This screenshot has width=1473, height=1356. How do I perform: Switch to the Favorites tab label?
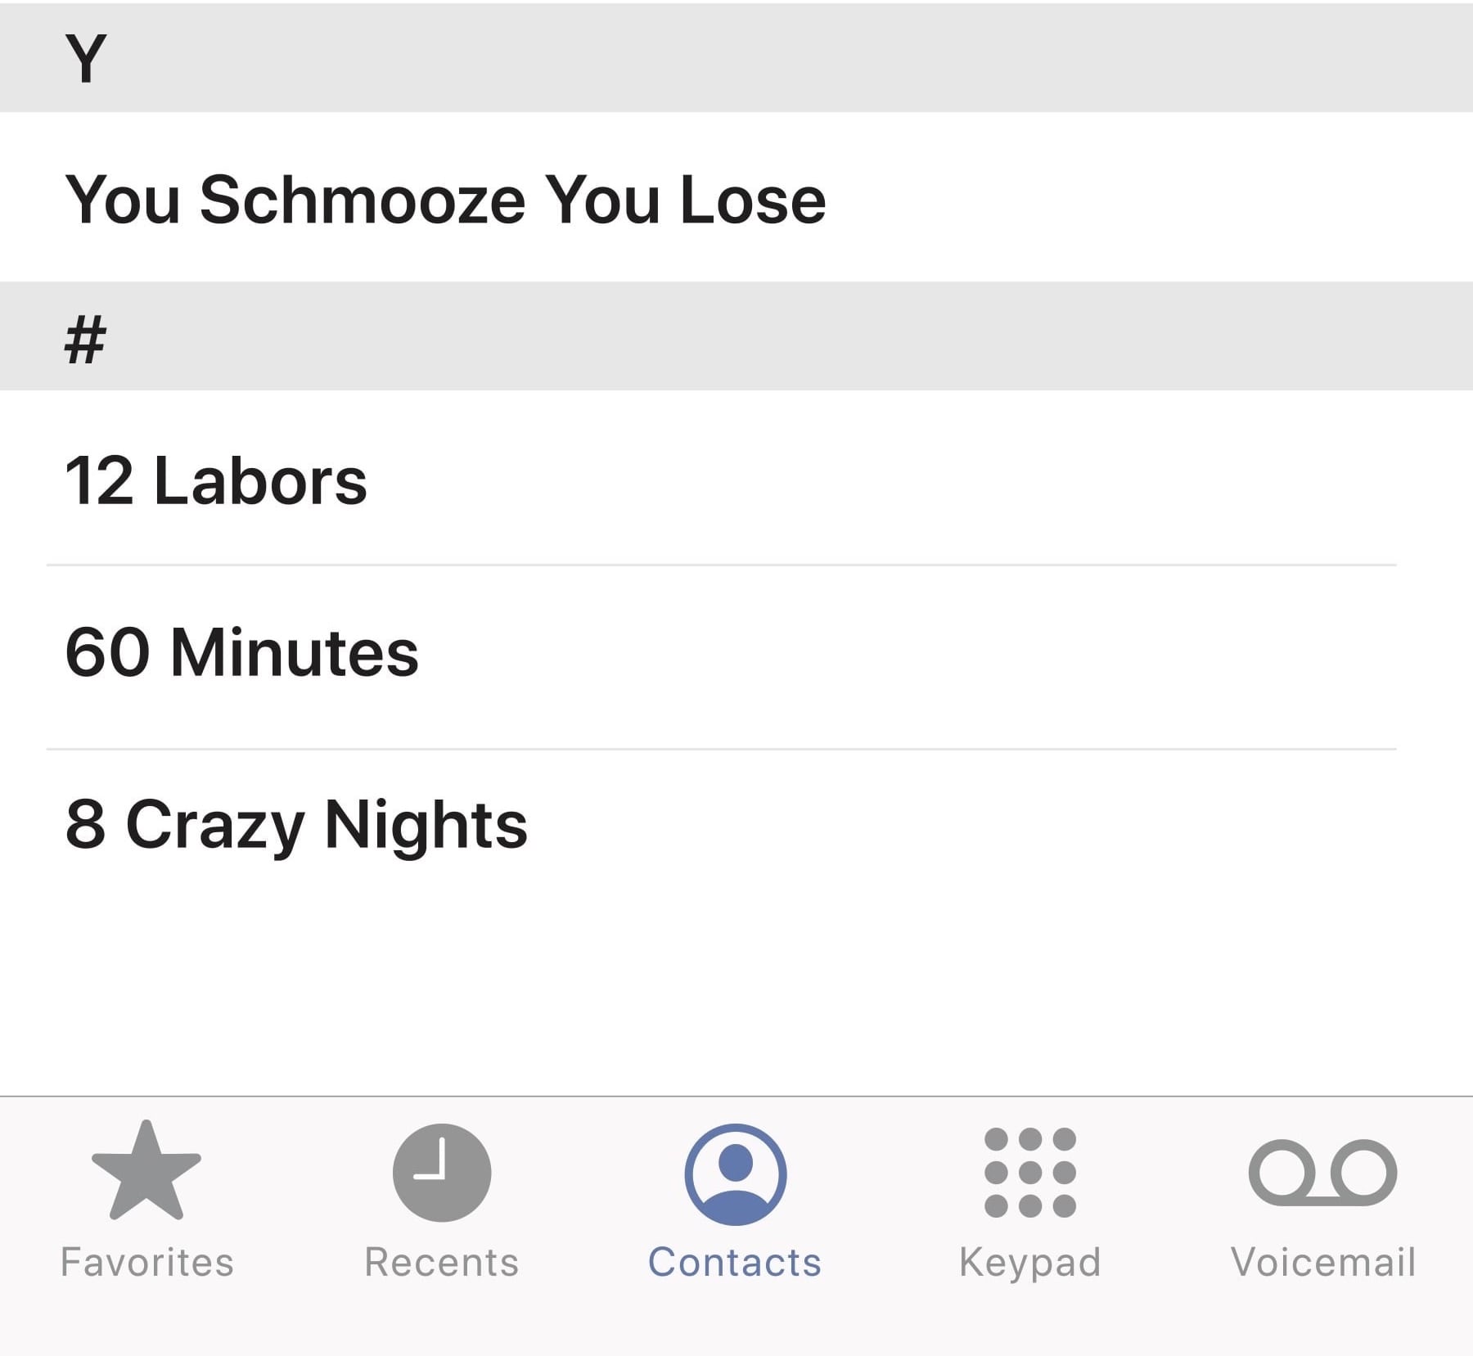pos(147,1262)
